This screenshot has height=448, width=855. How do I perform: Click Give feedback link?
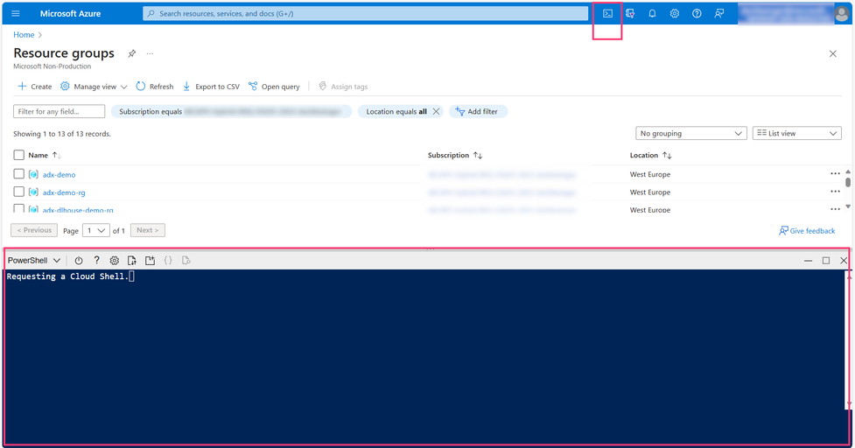pyautogui.click(x=807, y=230)
